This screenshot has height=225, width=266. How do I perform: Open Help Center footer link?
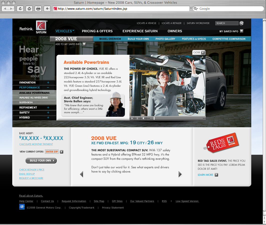coord(26,201)
